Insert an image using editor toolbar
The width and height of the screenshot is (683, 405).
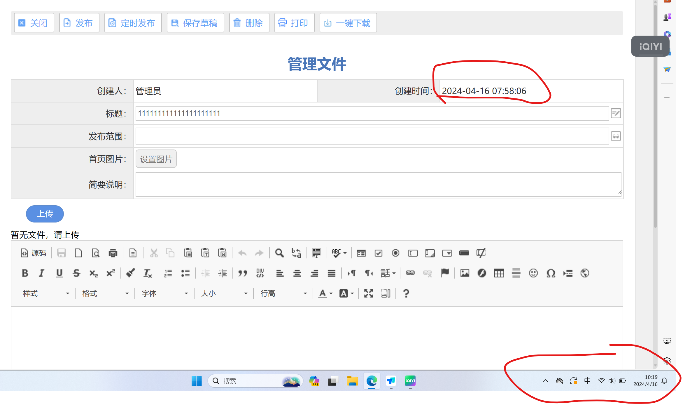click(x=465, y=273)
